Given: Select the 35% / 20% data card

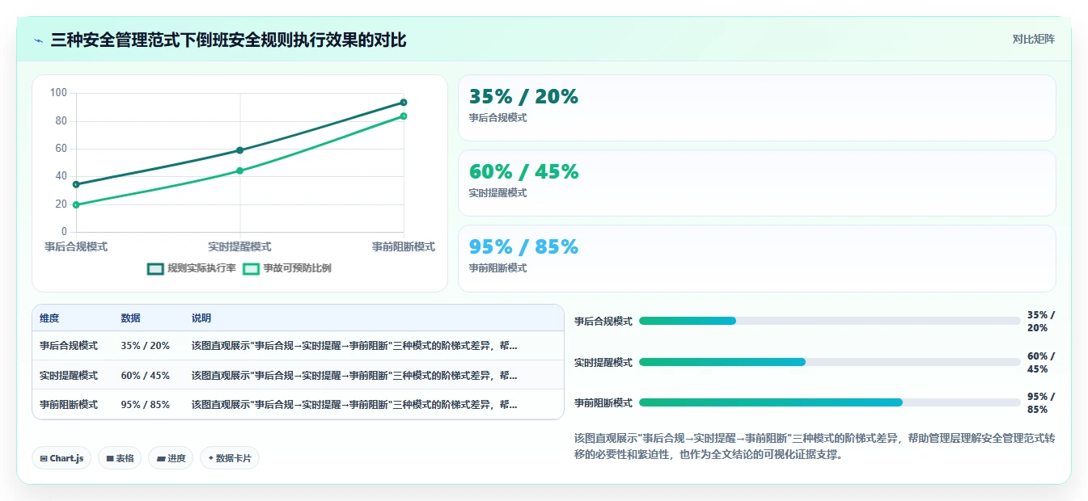Looking at the screenshot, I should (757, 108).
